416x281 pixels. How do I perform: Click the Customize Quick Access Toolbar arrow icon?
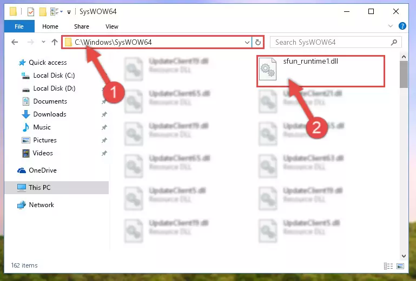[x=69, y=12]
